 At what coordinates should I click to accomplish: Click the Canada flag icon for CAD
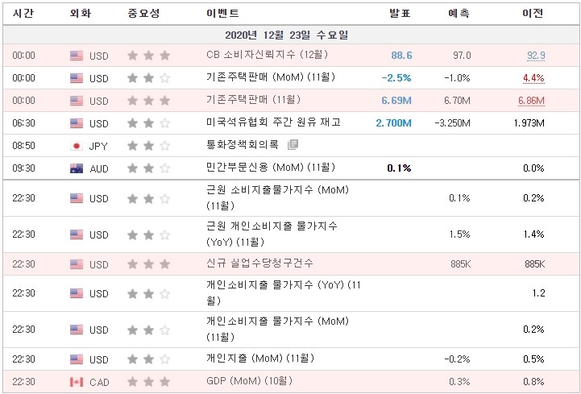[77, 382]
